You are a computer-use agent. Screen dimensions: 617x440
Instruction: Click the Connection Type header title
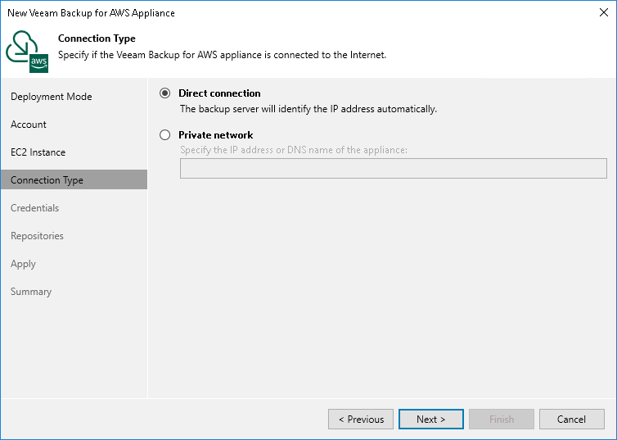(x=97, y=39)
